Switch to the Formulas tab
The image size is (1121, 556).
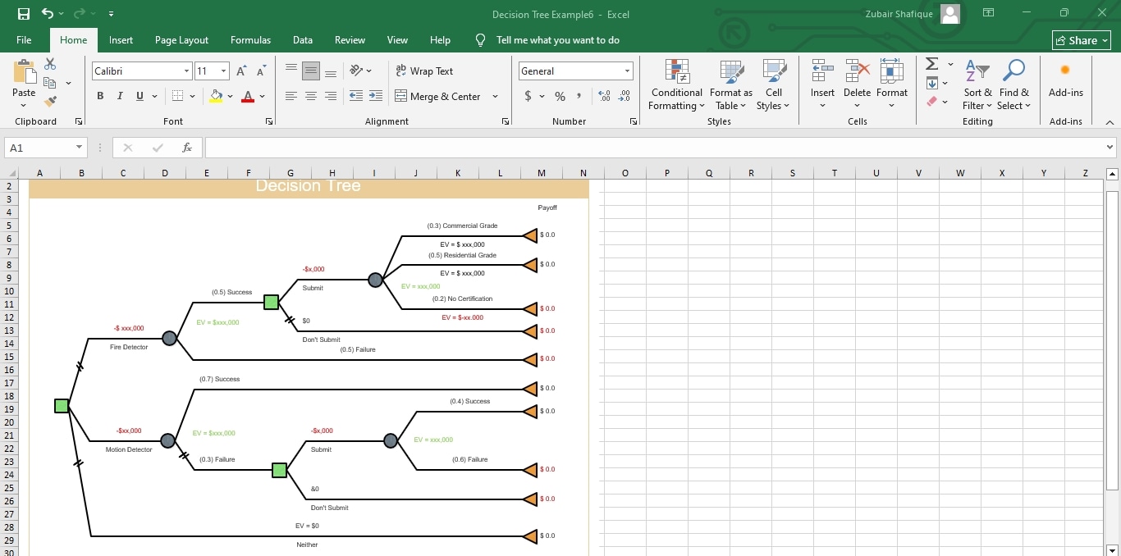coord(250,39)
